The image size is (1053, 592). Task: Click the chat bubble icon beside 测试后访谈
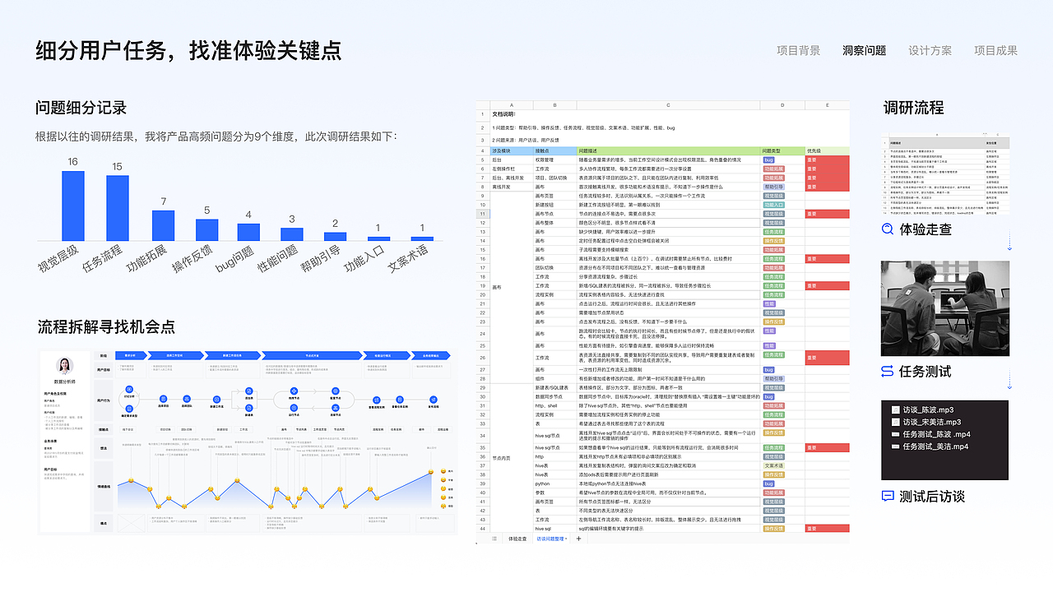[888, 496]
